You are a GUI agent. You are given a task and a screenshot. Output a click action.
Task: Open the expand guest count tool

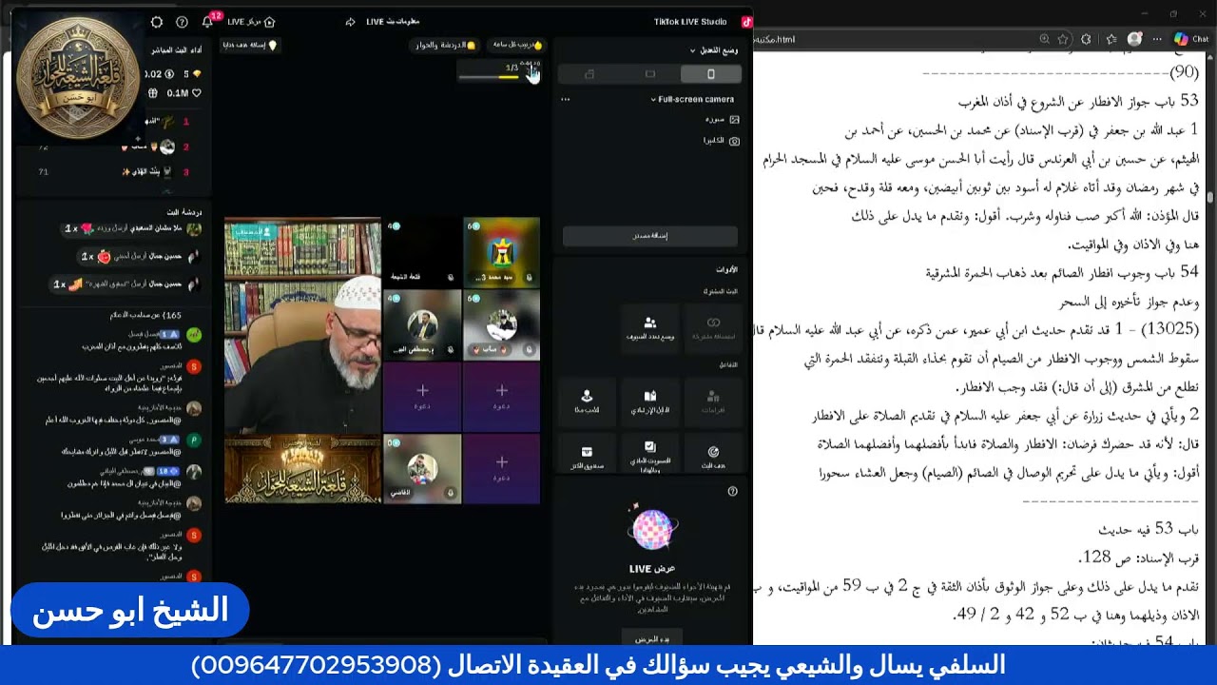coord(650,328)
